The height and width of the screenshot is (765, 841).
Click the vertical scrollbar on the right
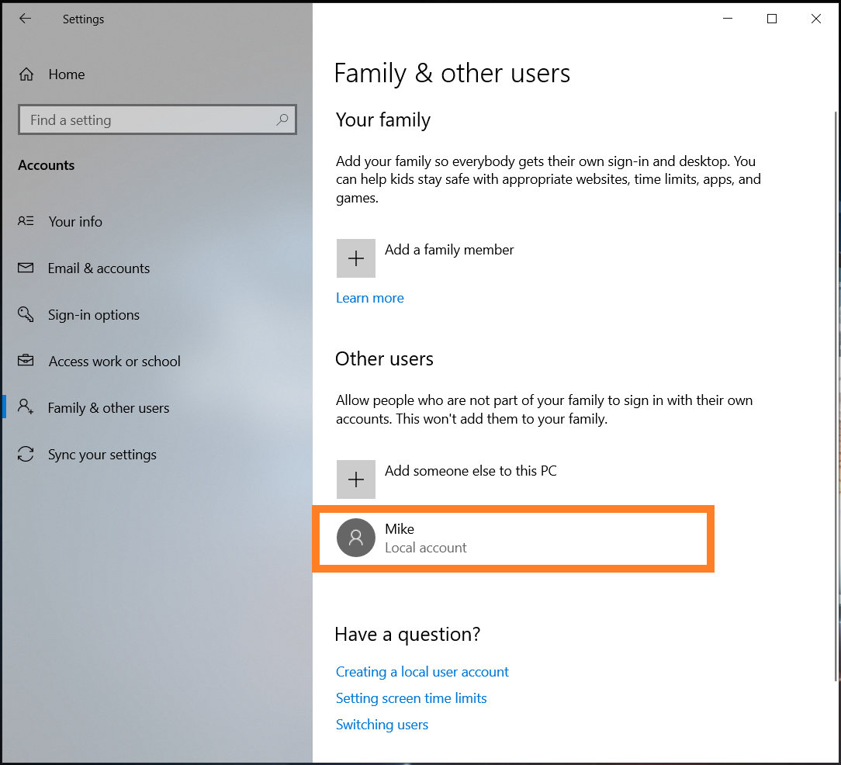tap(836, 396)
